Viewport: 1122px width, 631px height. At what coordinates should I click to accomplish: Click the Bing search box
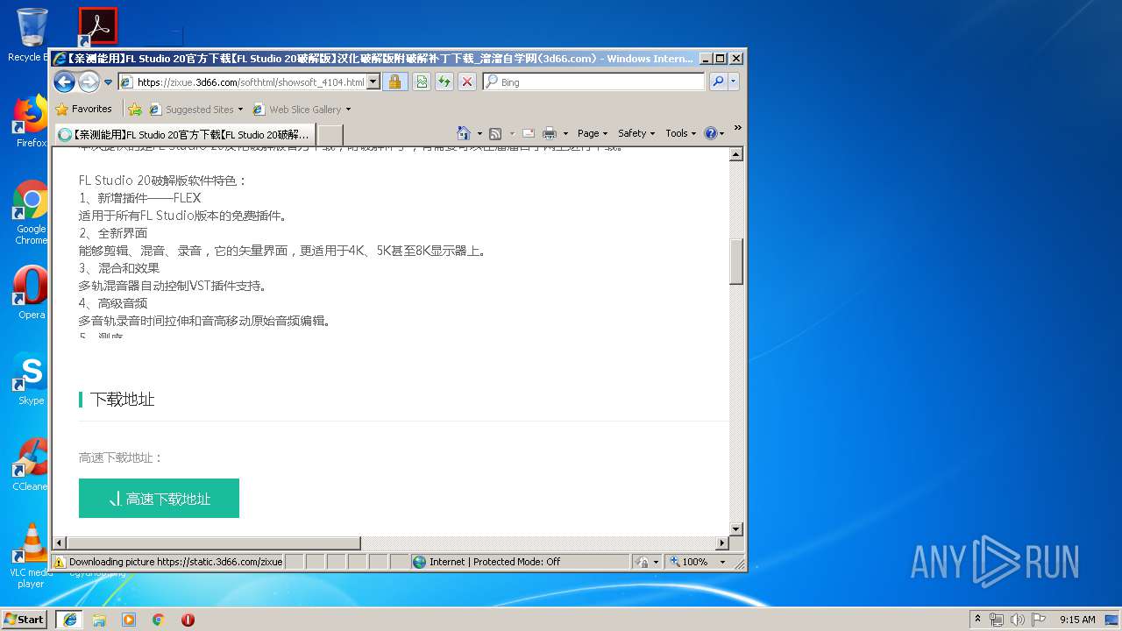coord(593,82)
